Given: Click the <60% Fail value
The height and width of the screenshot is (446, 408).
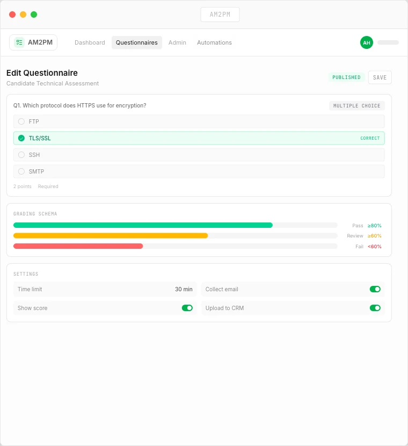Looking at the screenshot, I should pos(375,246).
